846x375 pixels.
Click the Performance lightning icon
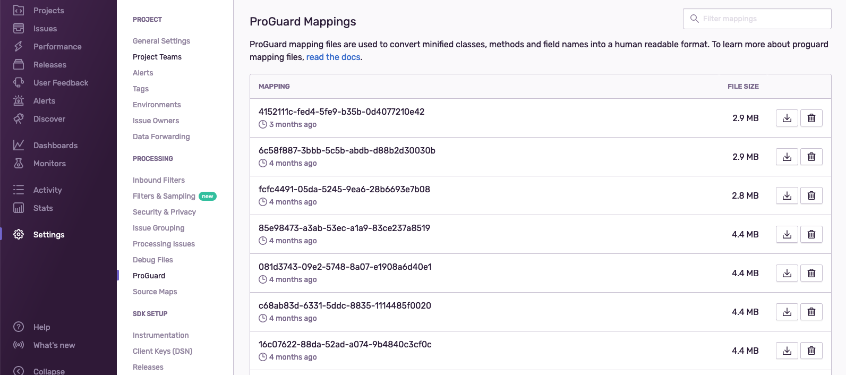pyautogui.click(x=19, y=47)
